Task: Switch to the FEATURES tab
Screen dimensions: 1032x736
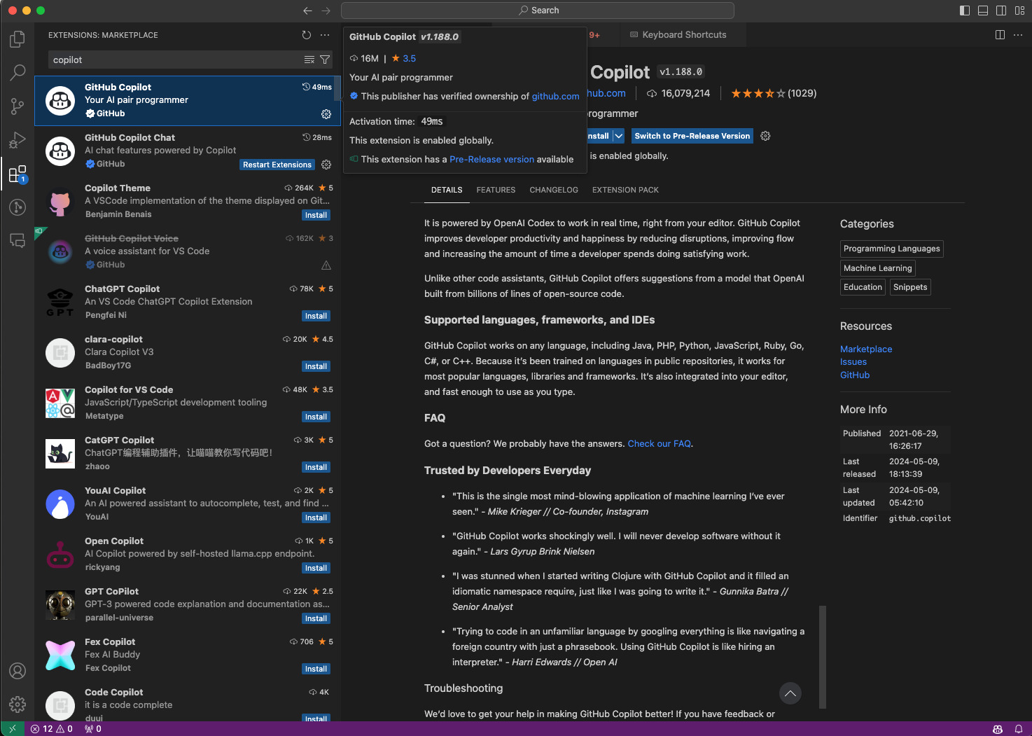Action: [496, 189]
